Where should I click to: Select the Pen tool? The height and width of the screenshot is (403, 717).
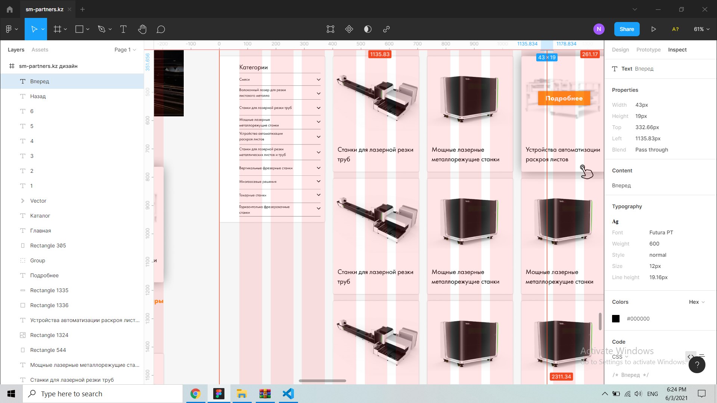[101, 29]
